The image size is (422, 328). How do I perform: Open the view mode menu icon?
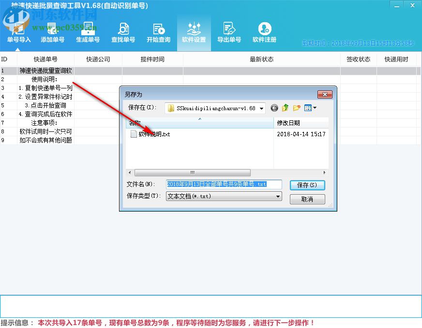point(310,108)
